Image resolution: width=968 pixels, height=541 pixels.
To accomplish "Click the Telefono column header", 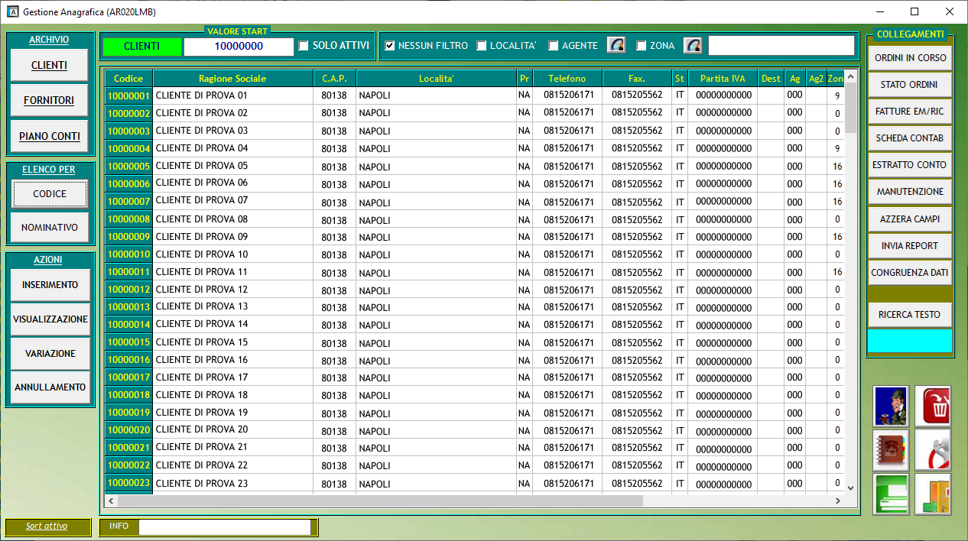I will point(567,78).
